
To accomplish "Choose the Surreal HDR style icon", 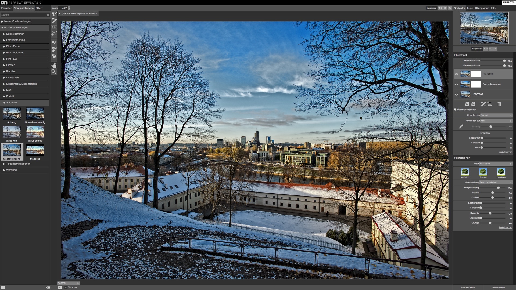I will (x=483, y=172).
